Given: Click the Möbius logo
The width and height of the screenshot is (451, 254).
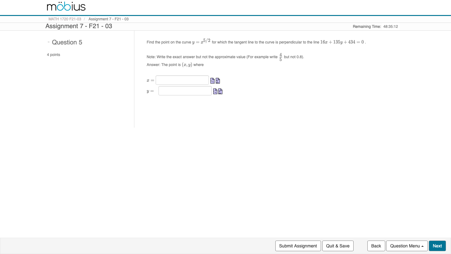Looking at the screenshot, I should click(65, 6).
